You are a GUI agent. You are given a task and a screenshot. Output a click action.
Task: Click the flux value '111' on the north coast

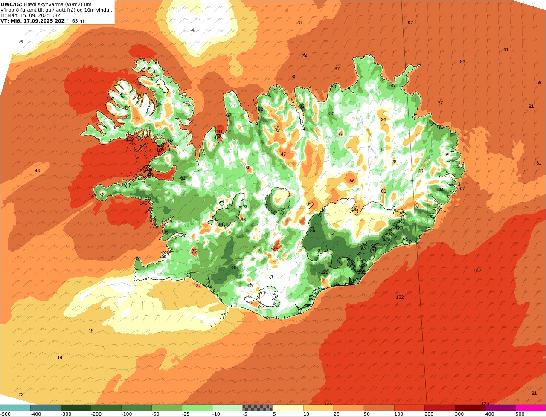click(219, 132)
